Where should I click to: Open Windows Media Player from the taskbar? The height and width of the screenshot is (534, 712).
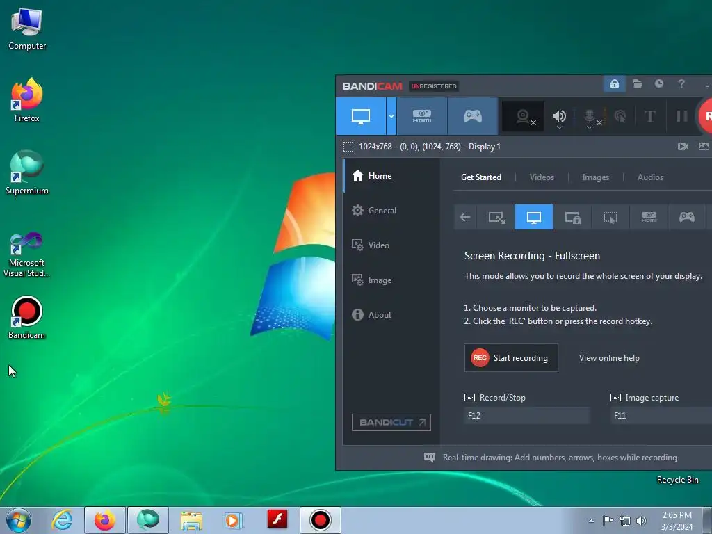click(234, 520)
